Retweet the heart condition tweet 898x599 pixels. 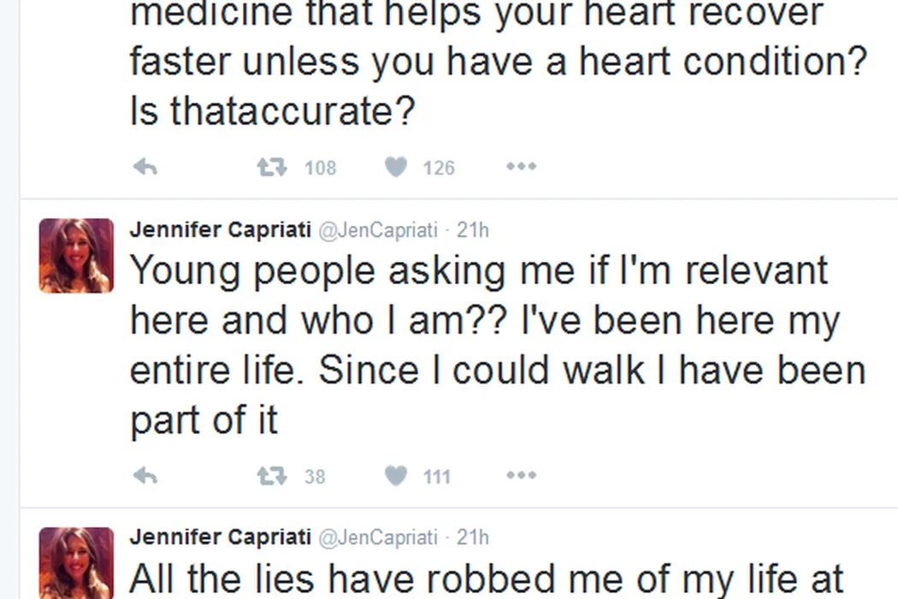[271, 168]
